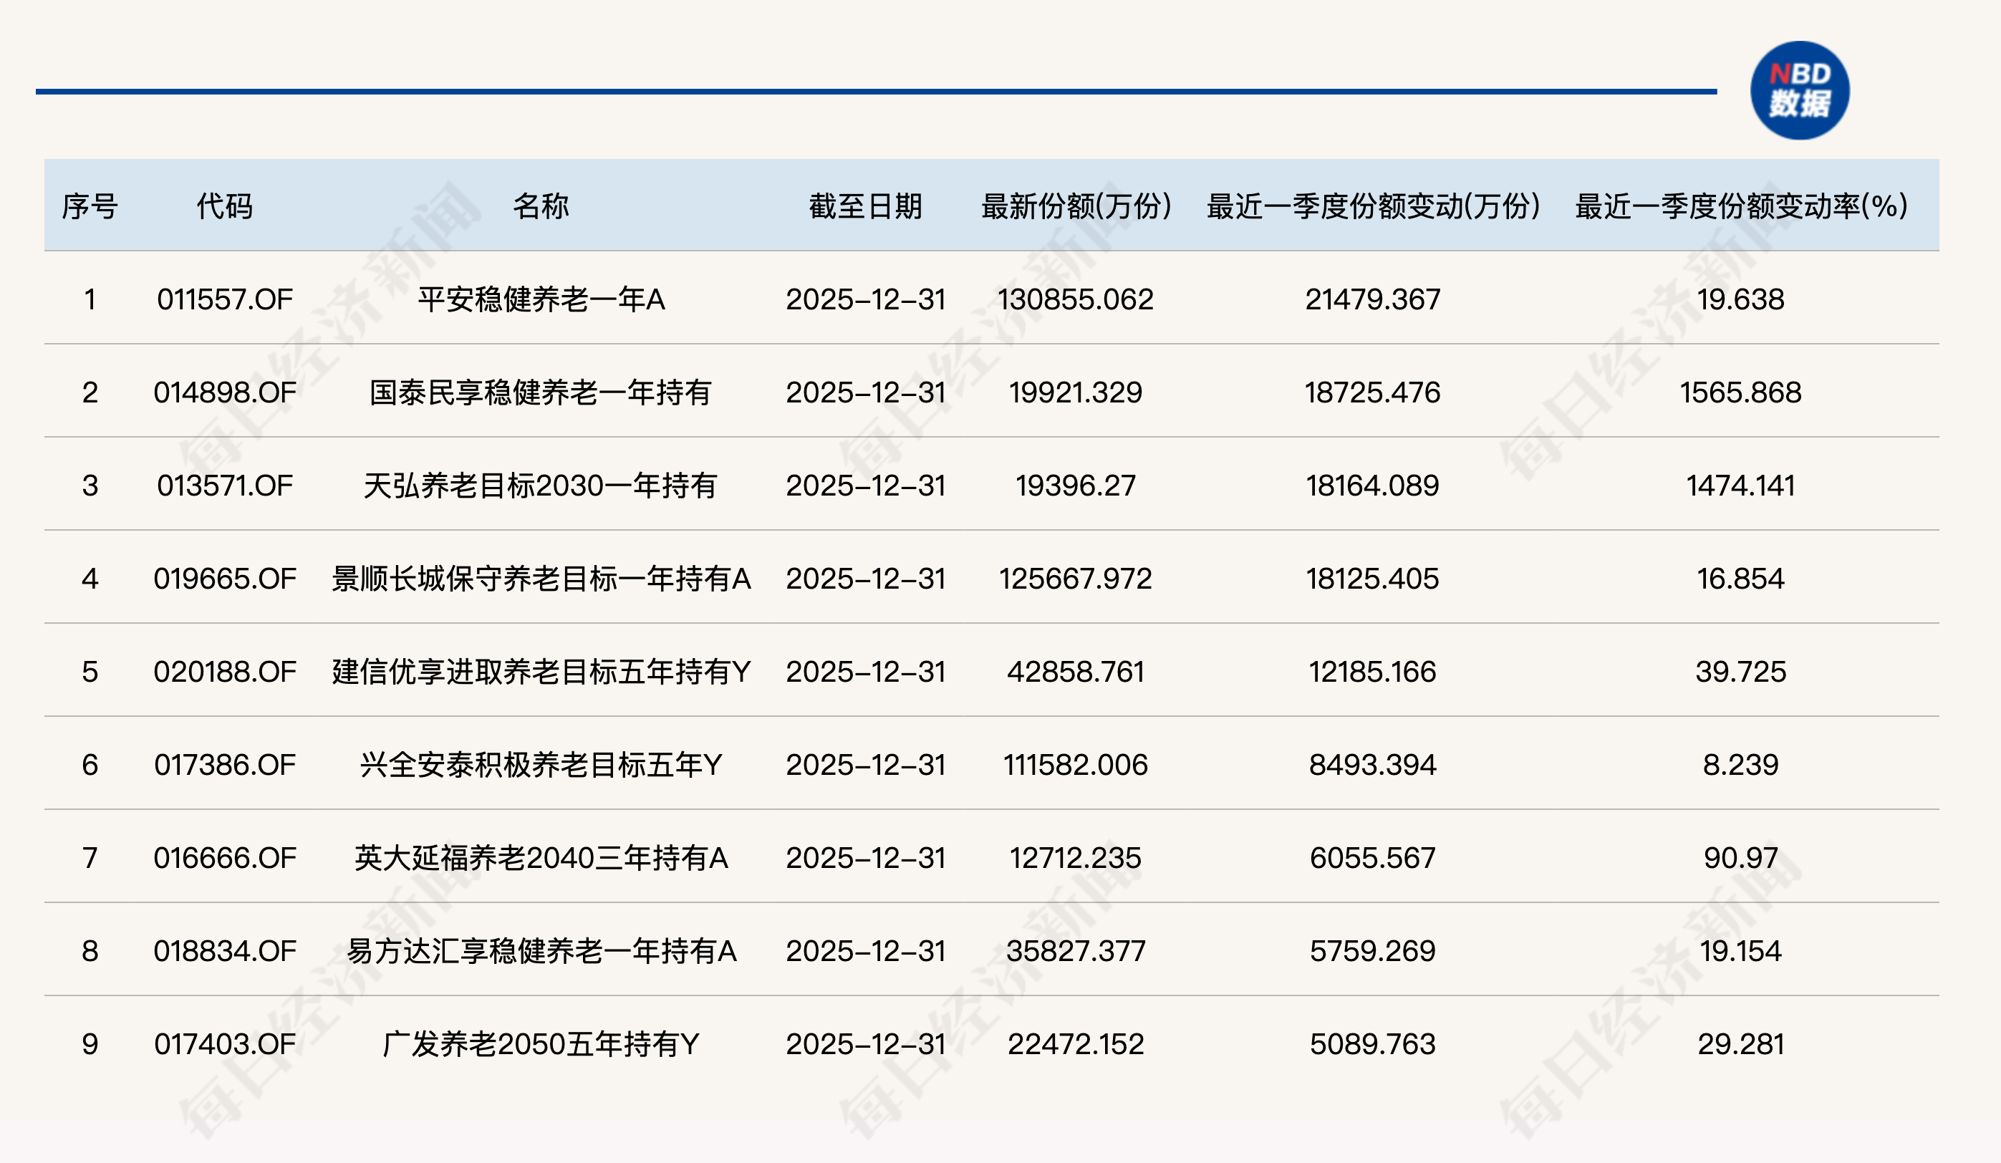Select fund code 017403.OF in row 9
The height and width of the screenshot is (1163, 2001).
coord(225,1044)
